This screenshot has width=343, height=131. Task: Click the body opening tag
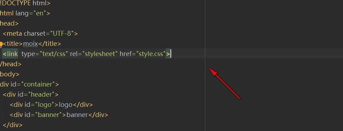[10, 74]
